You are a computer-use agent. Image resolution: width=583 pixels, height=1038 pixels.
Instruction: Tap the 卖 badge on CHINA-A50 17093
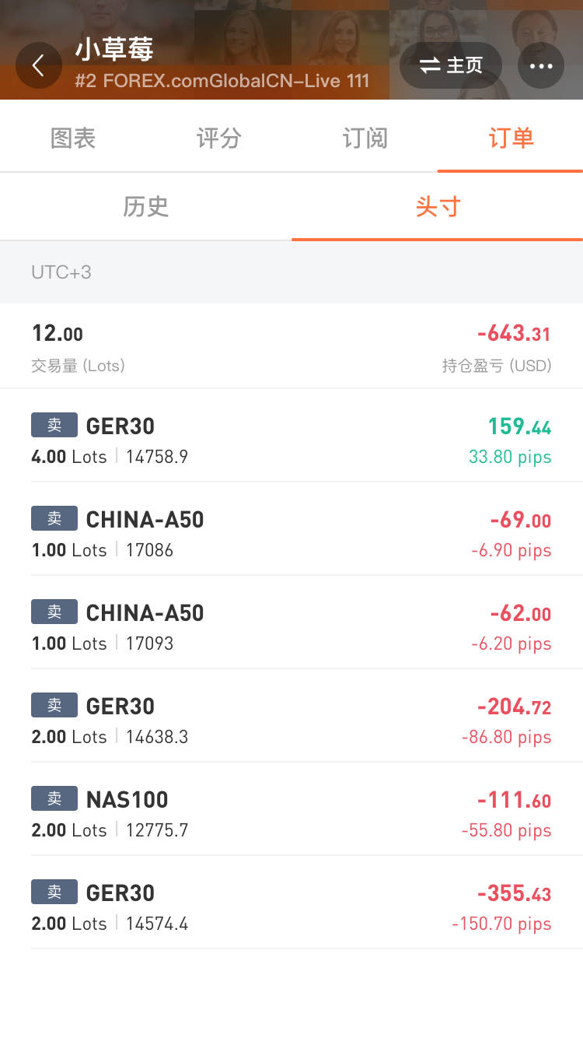pos(54,612)
